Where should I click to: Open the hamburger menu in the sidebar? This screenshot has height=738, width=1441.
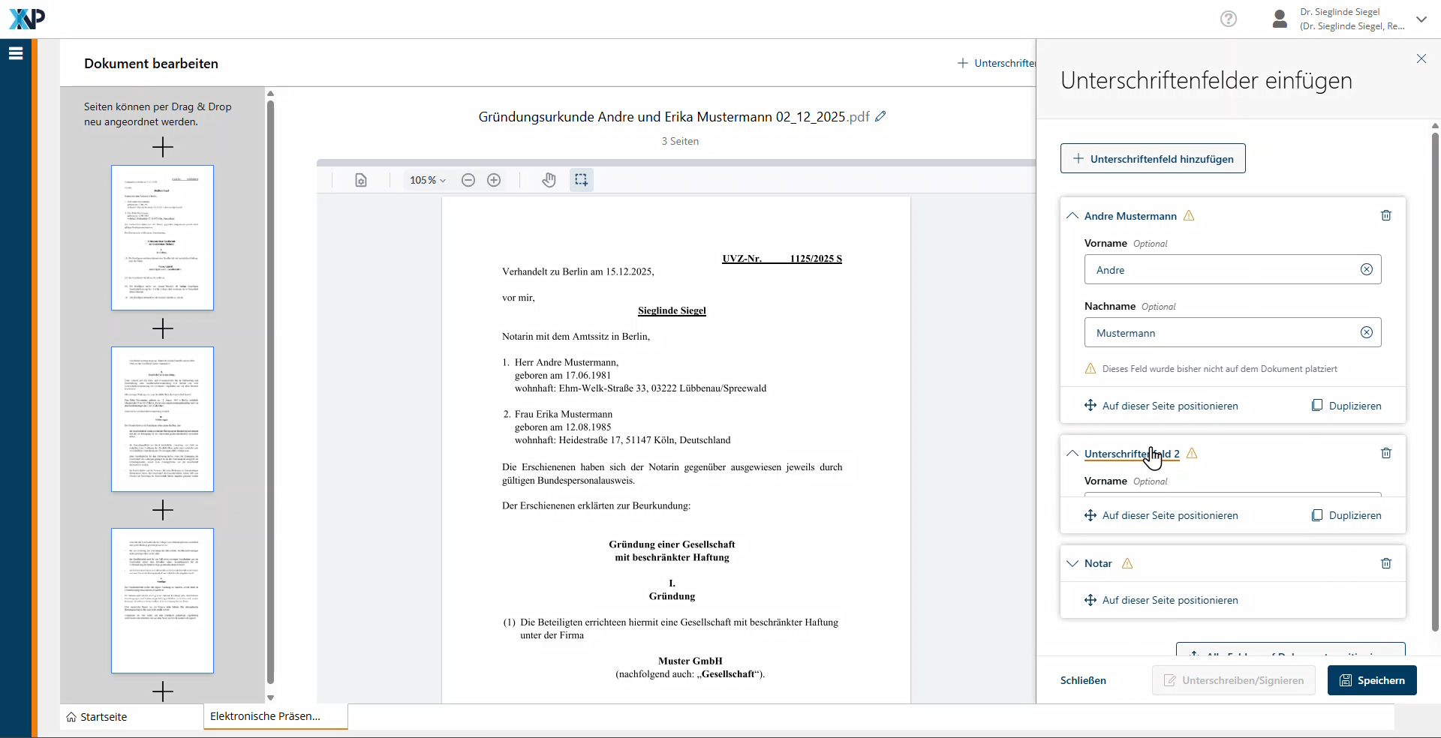tap(16, 53)
